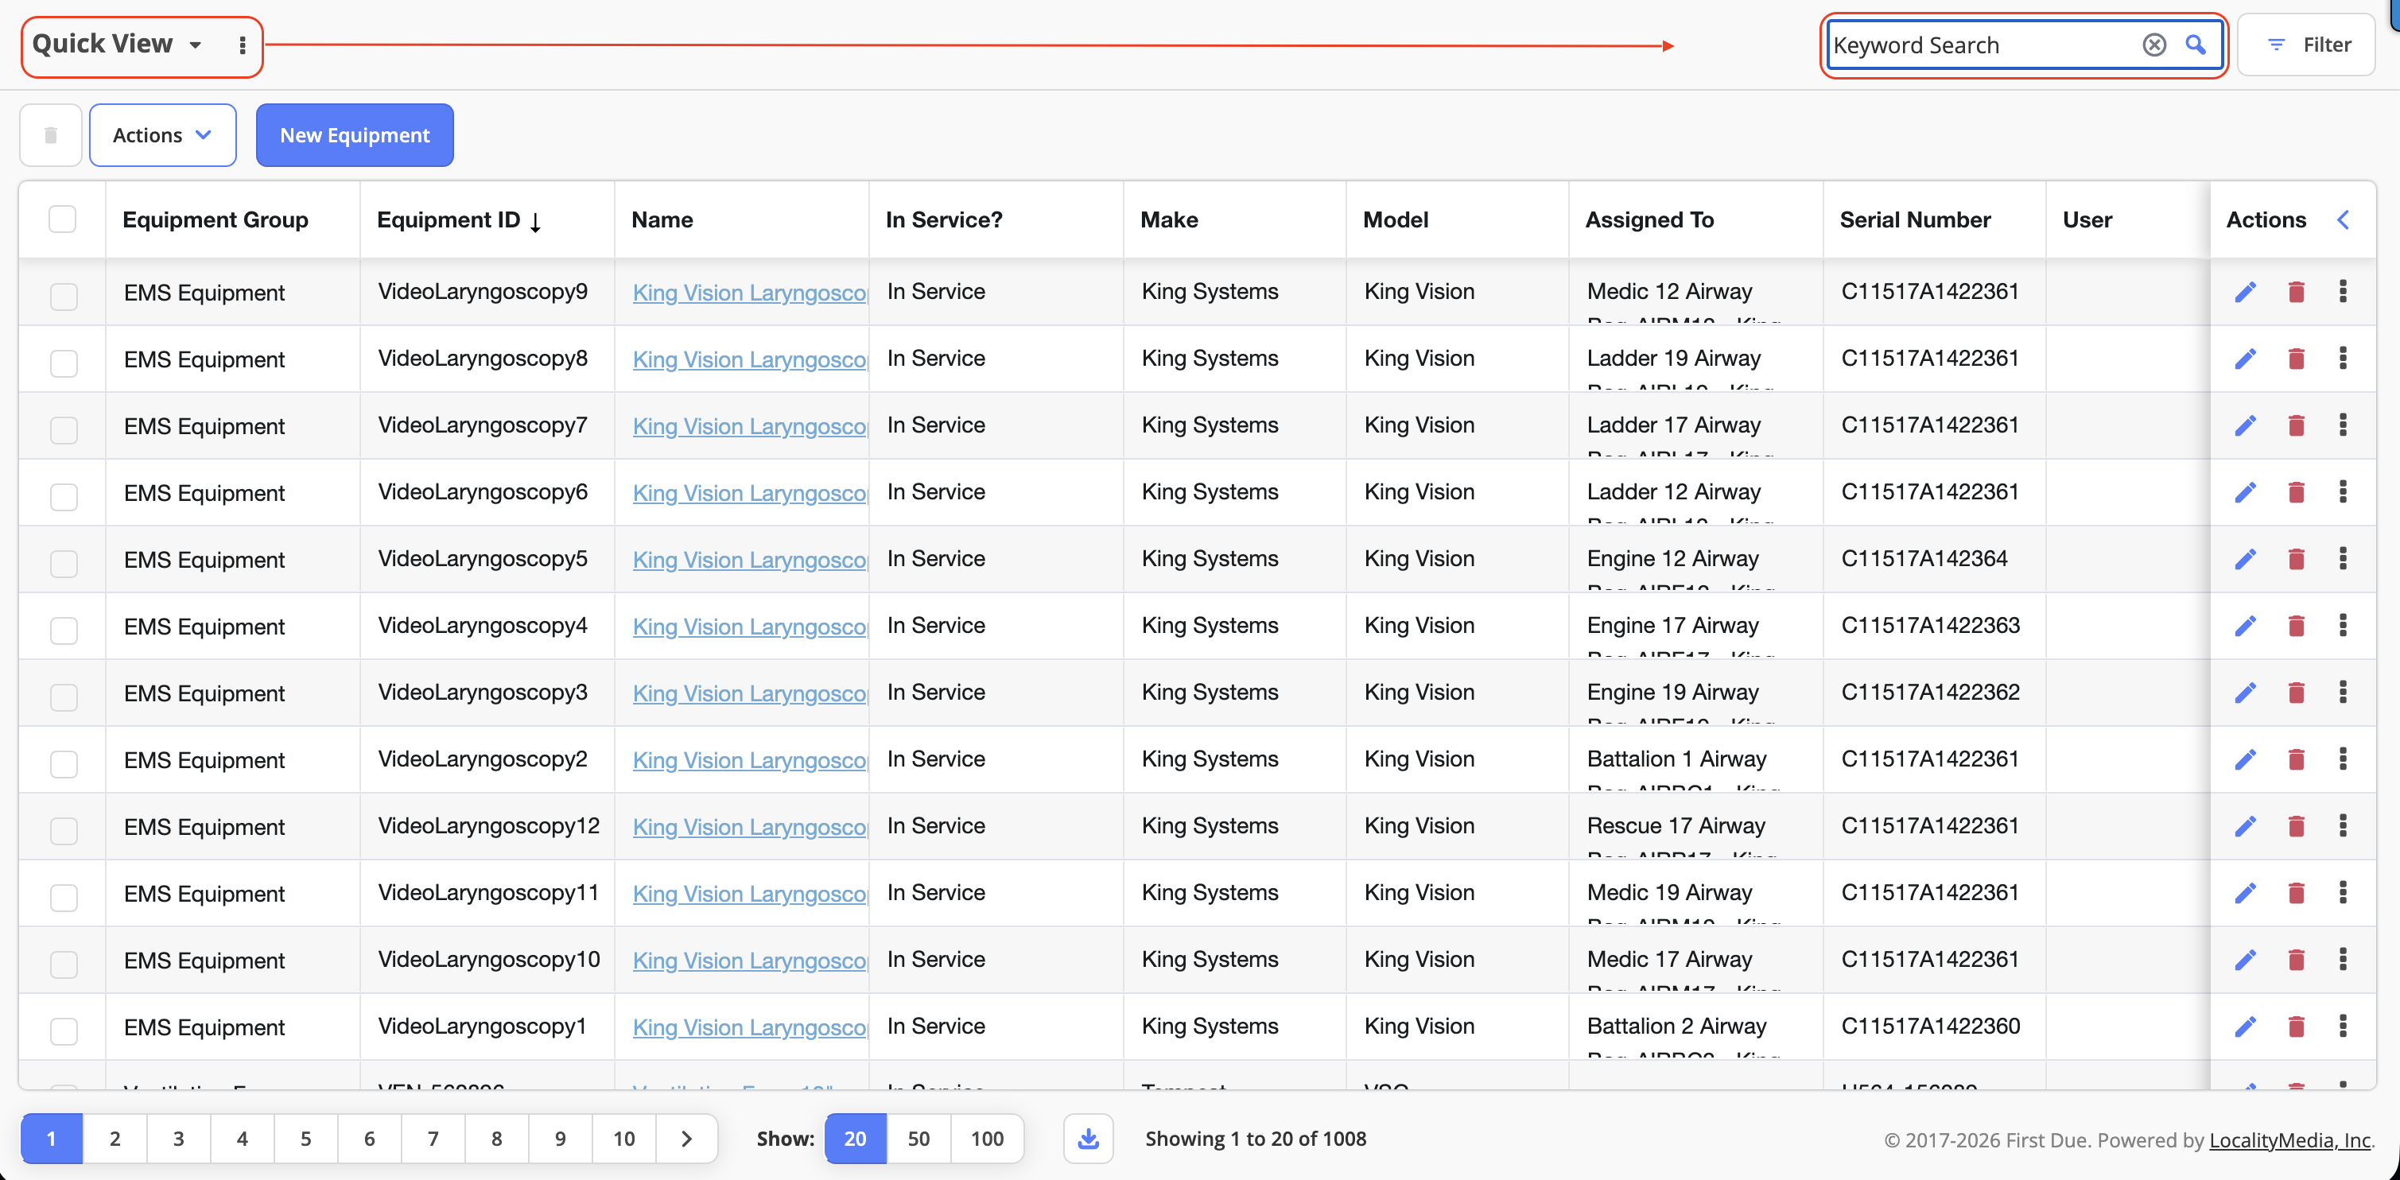Edit VideoLaryngoscopy8 with the pencil icon
Screen dimensions: 2400x1180
(2246, 359)
